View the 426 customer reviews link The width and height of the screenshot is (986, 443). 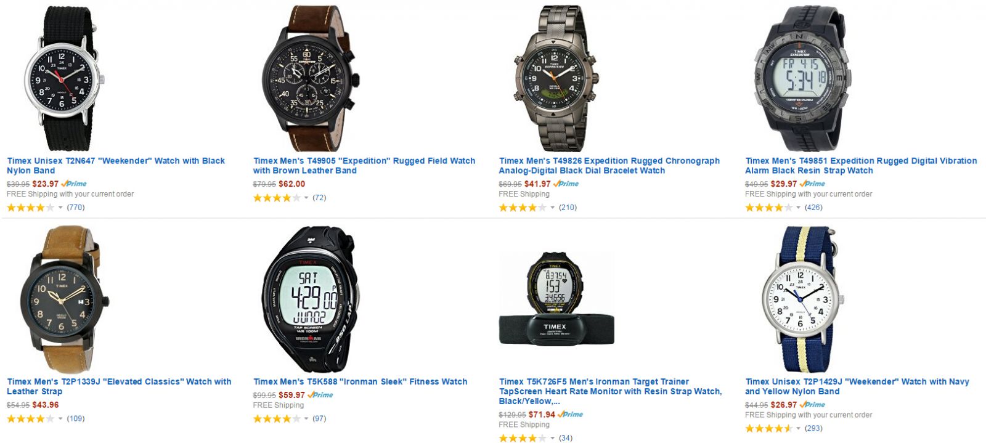coord(813,208)
